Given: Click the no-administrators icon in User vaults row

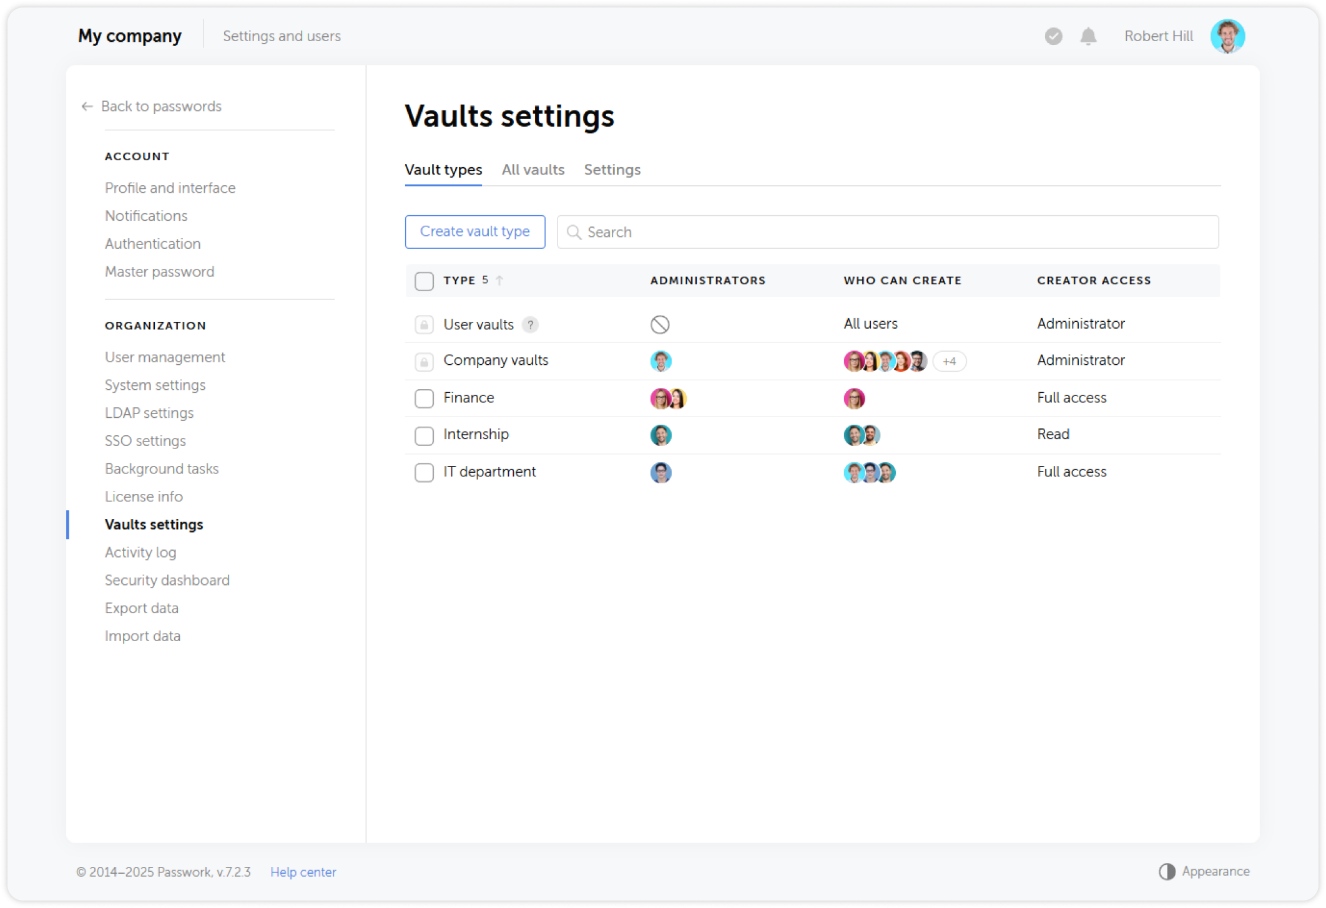Looking at the screenshot, I should [x=661, y=324].
